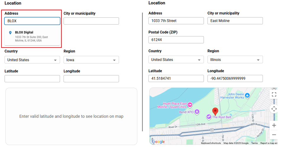The image size is (283, 148).
Task: Click The Rust Belt venue icon
Action: coord(209,117)
